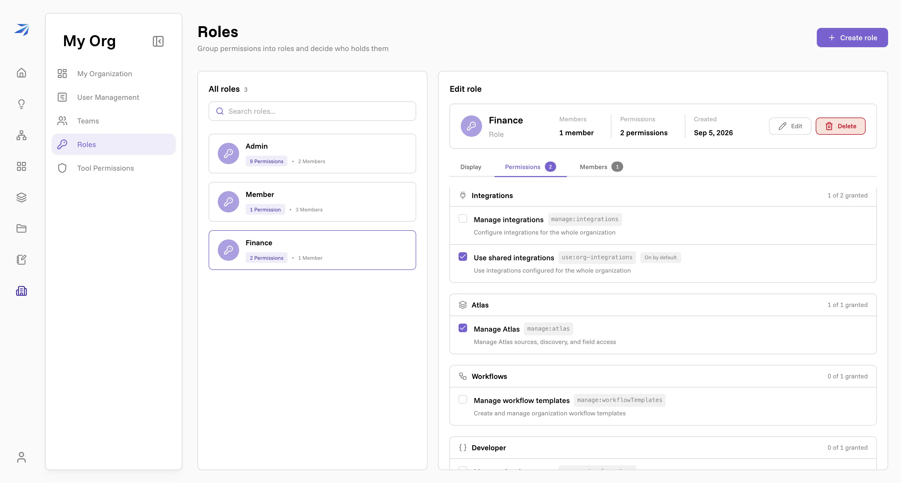901x483 pixels.
Task: Open the hierarchy network icon in rail
Action: tap(21, 135)
